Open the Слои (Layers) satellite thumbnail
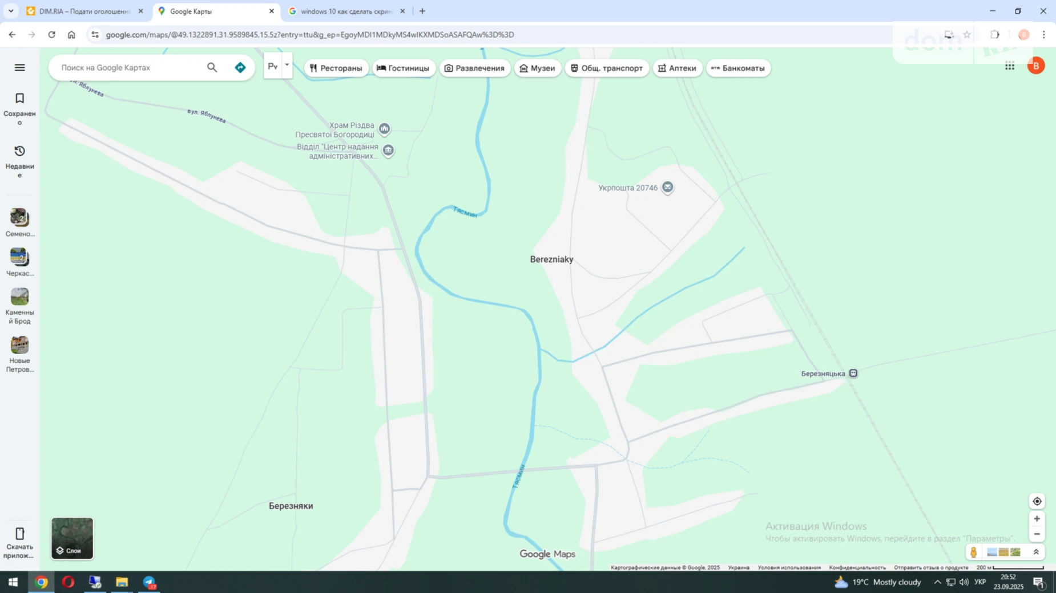The height and width of the screenshot is (593, 1056). point(71,537)
